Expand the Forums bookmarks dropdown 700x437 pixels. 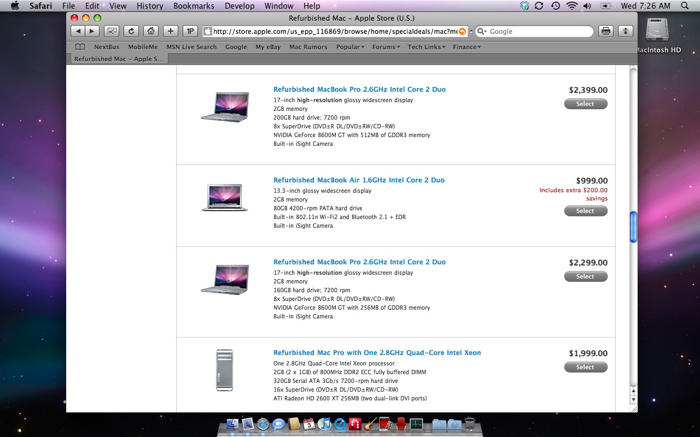tap(386, 47)
